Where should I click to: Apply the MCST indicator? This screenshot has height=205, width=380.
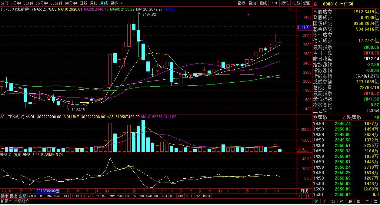pos(207,196)
